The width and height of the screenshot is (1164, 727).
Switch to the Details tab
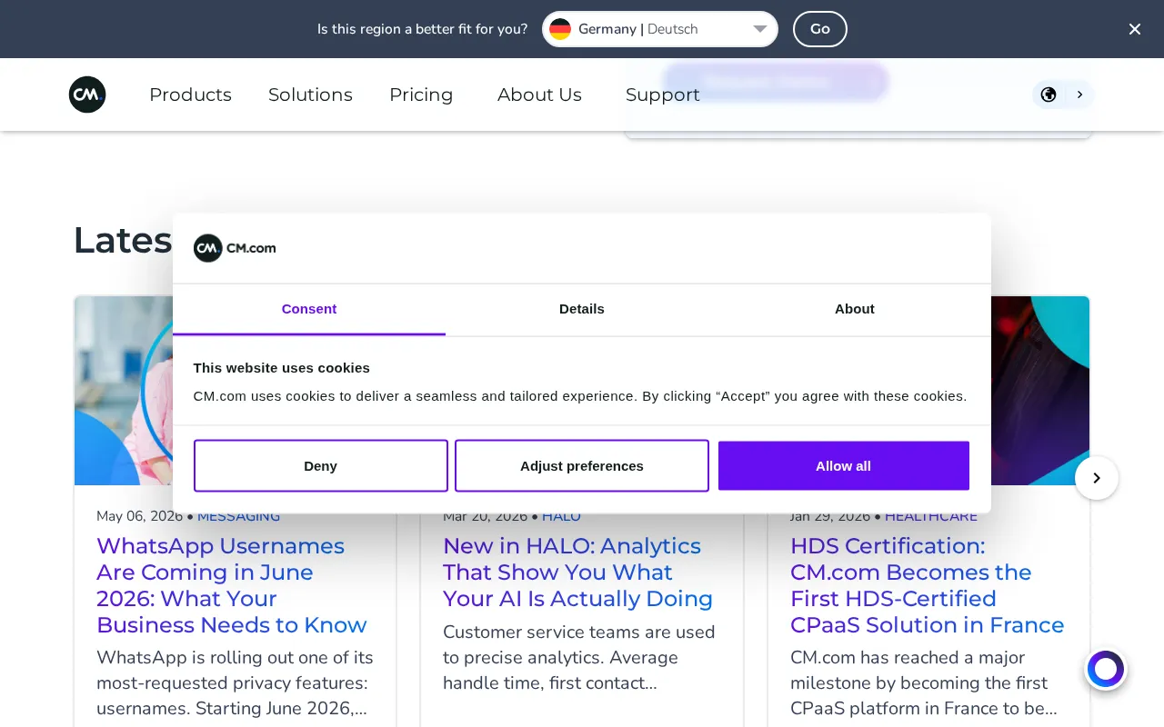(x=582, y=309)
